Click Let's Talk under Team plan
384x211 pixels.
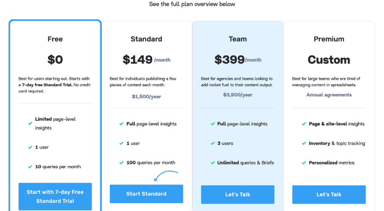pos(238,195)
